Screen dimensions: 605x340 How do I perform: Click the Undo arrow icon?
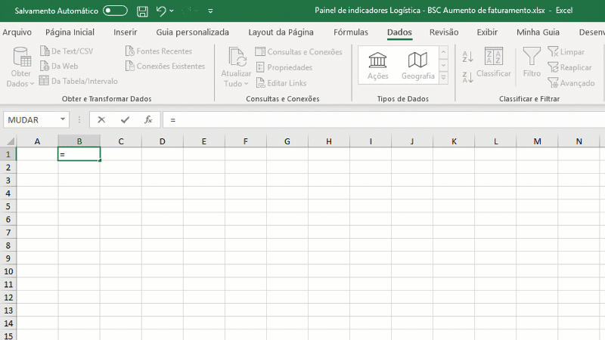click(x=161, y=11)
